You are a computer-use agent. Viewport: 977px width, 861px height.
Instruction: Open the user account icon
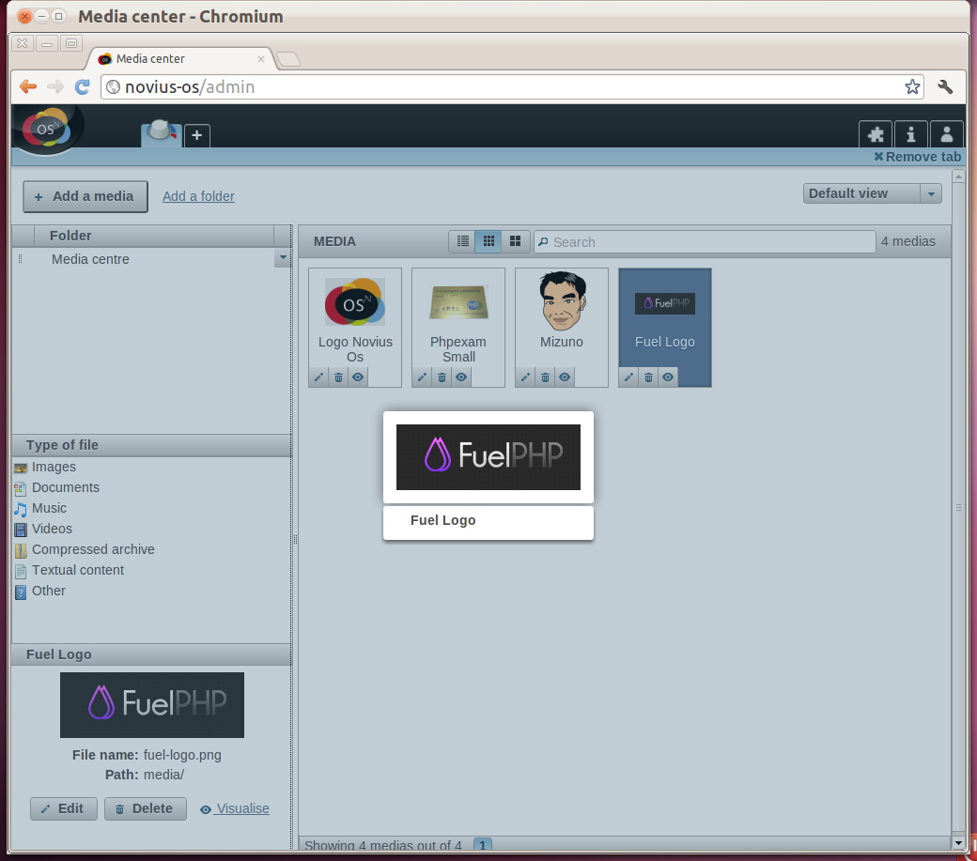click(947, 134)
